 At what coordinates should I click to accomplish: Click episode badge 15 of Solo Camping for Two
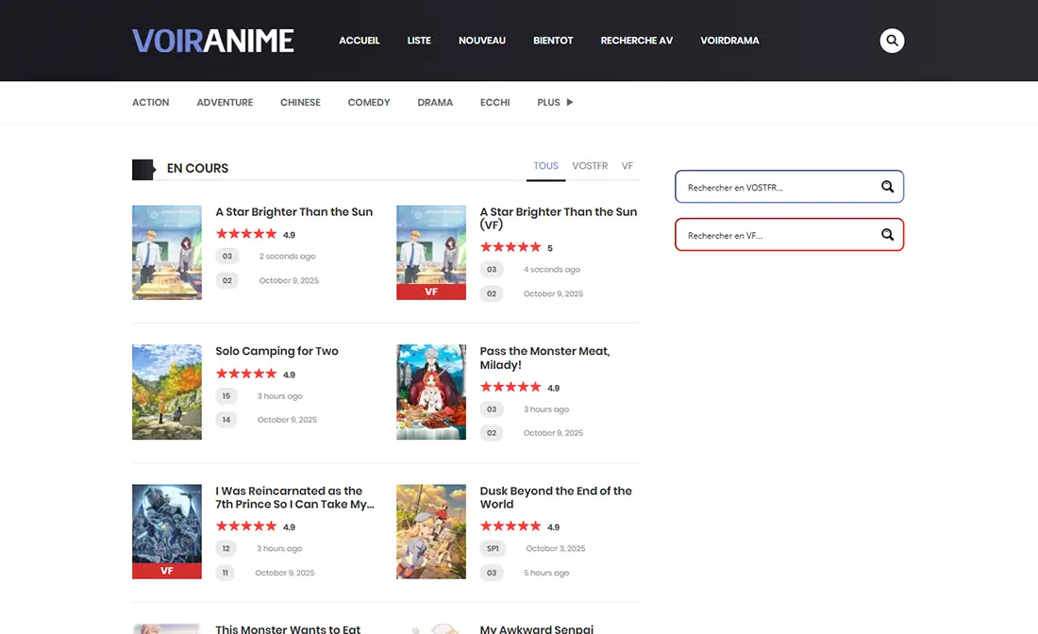point(226,396)
